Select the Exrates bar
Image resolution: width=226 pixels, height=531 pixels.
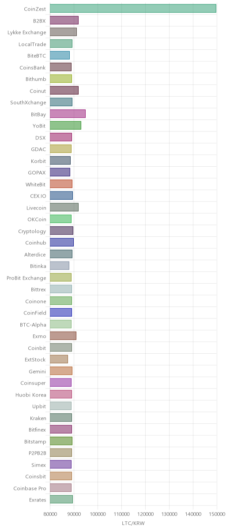pos(61,499)
